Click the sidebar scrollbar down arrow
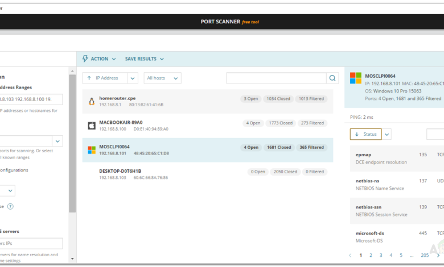 pyautogui.click(x=72, y=258)
